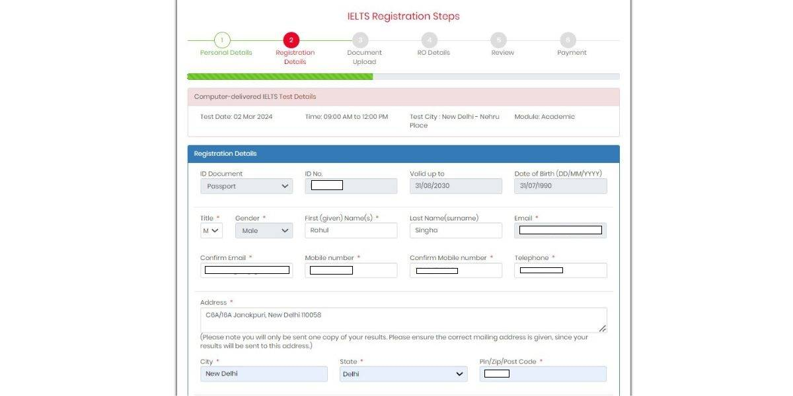Navigate to the RO Details step four
This screenshot has height=396, width=793.
(x=430, y=40)
